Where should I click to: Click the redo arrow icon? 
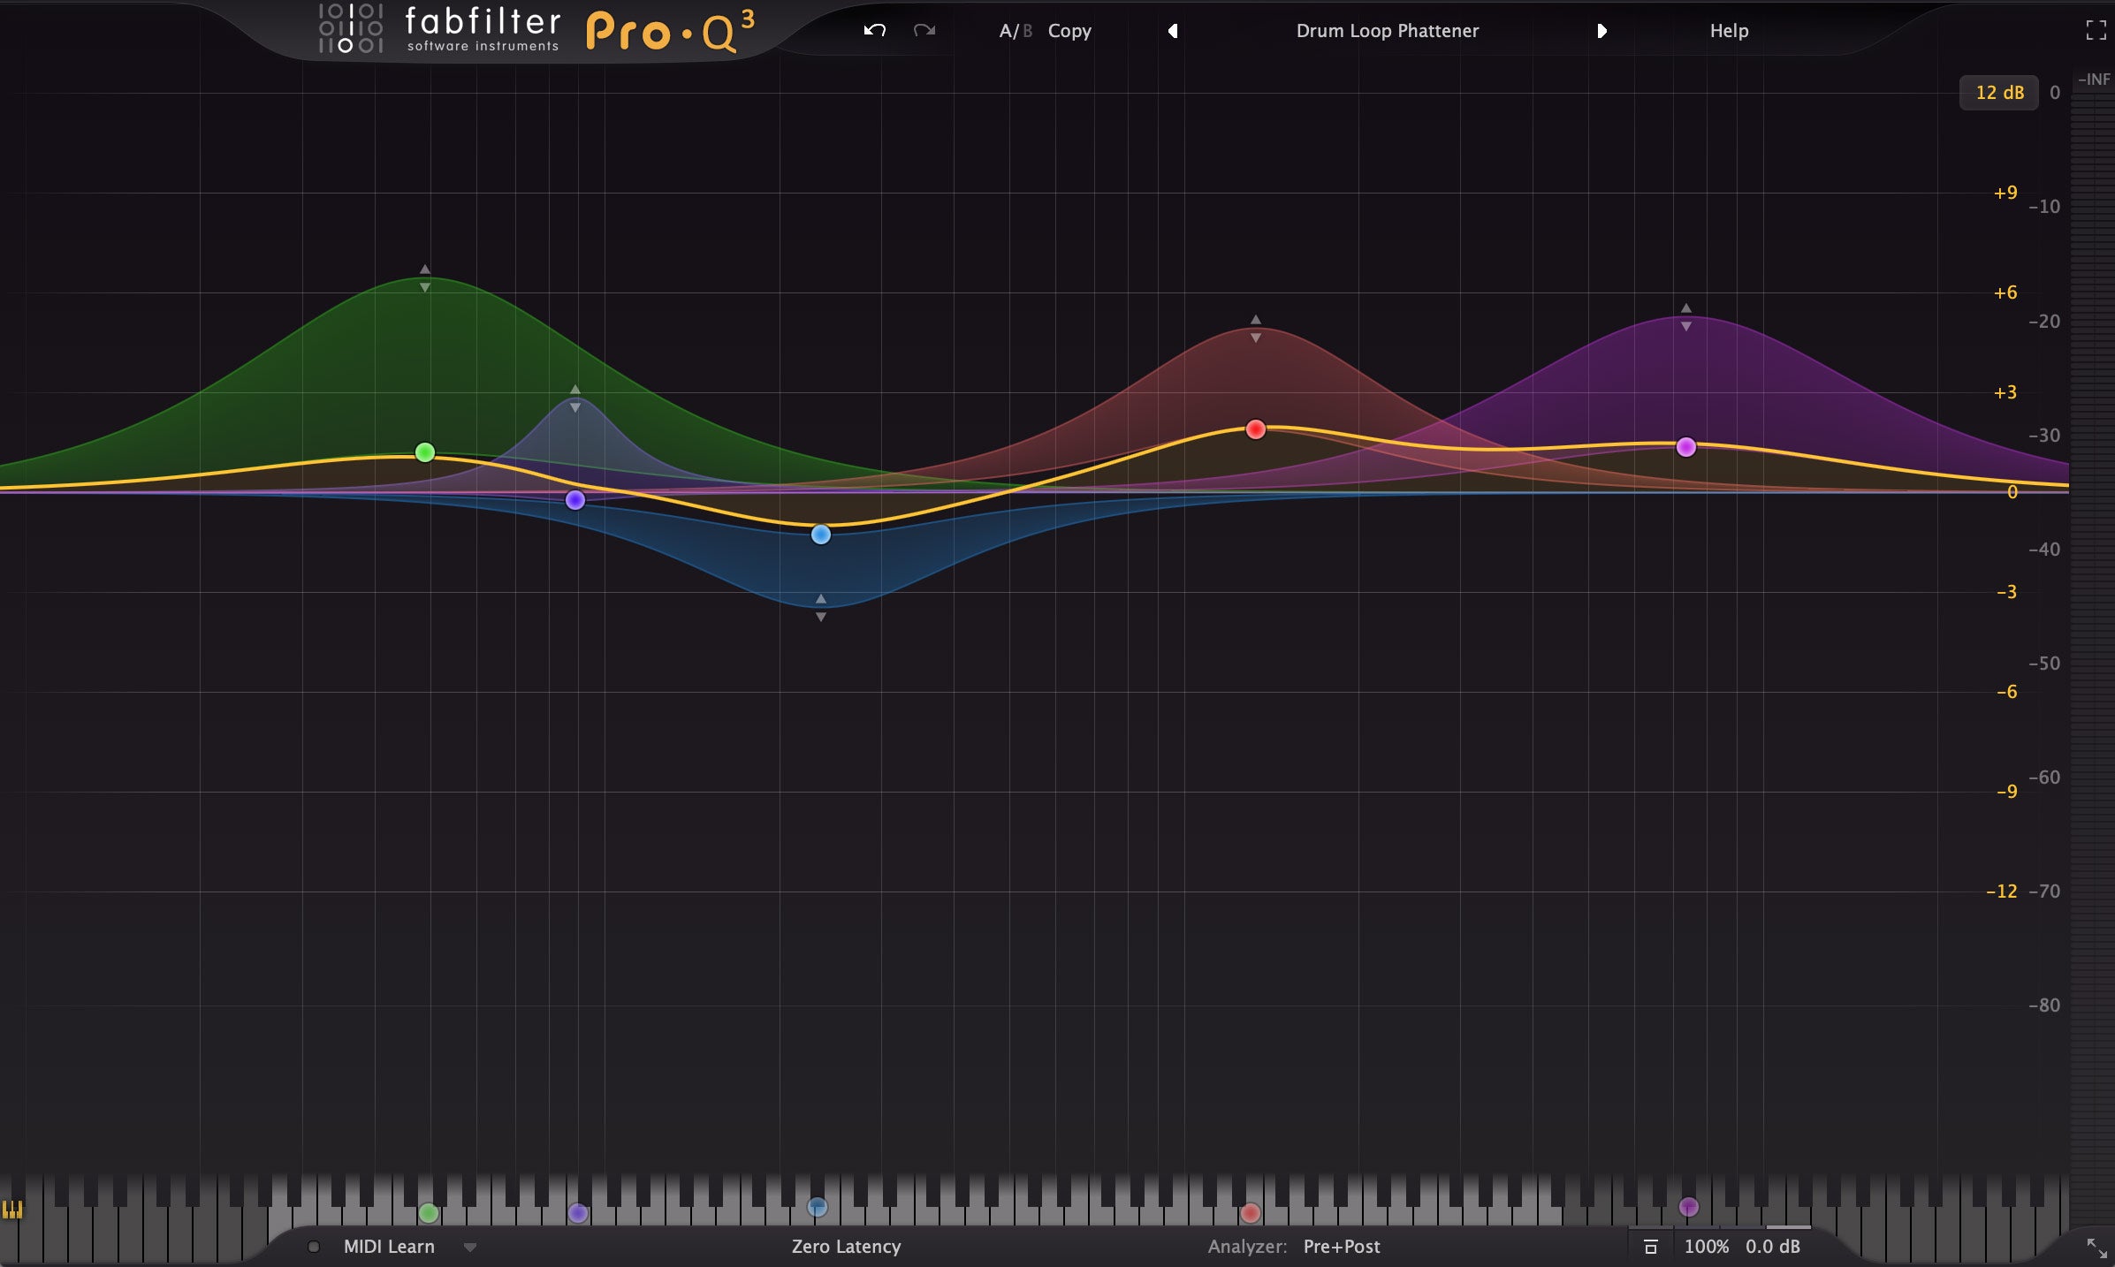[x=924, y=30]
